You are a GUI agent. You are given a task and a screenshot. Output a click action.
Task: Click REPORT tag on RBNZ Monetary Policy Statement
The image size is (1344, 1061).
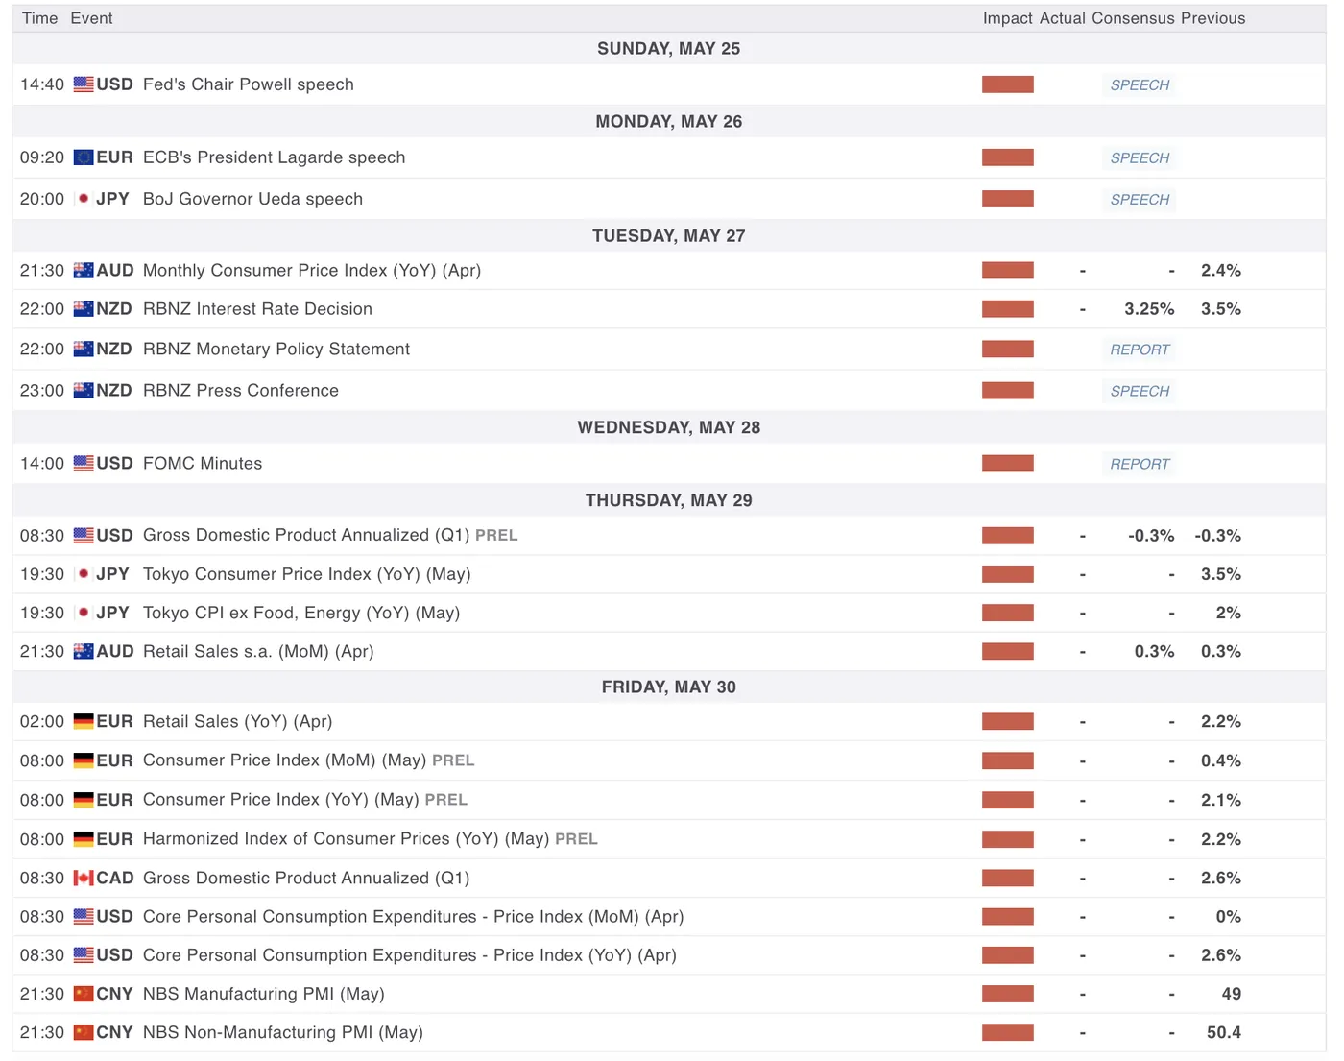[1140, 350]
